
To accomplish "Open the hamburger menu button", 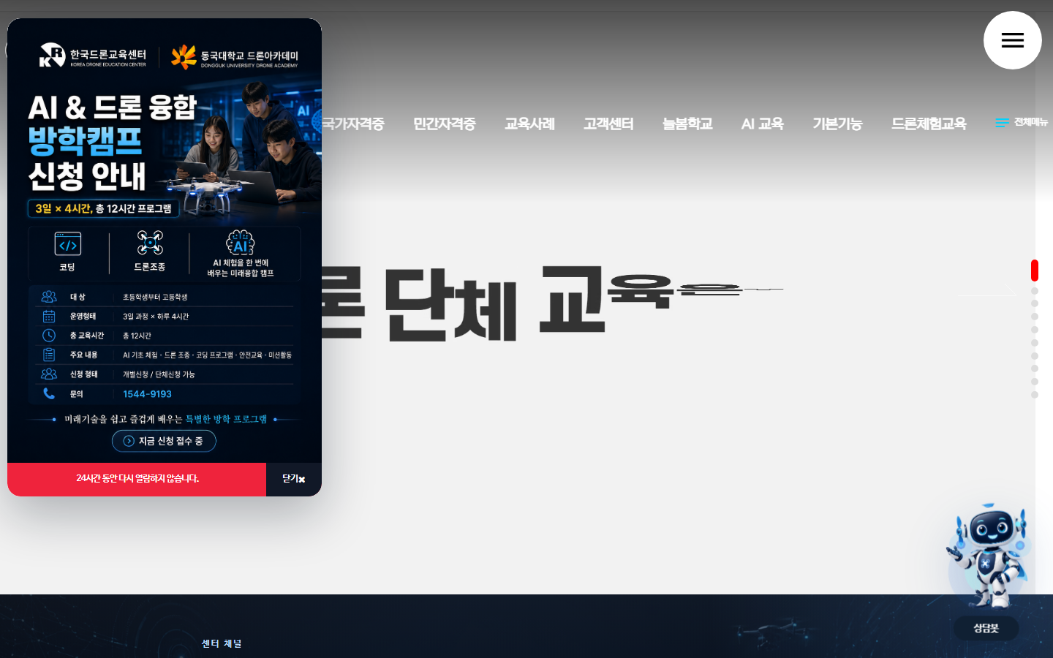I will coord(1012,40).
